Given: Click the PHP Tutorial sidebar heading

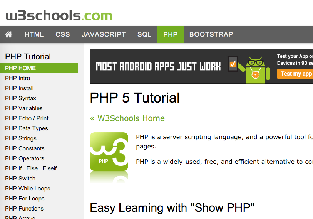Looking at the screenshot, I should 28,57.
